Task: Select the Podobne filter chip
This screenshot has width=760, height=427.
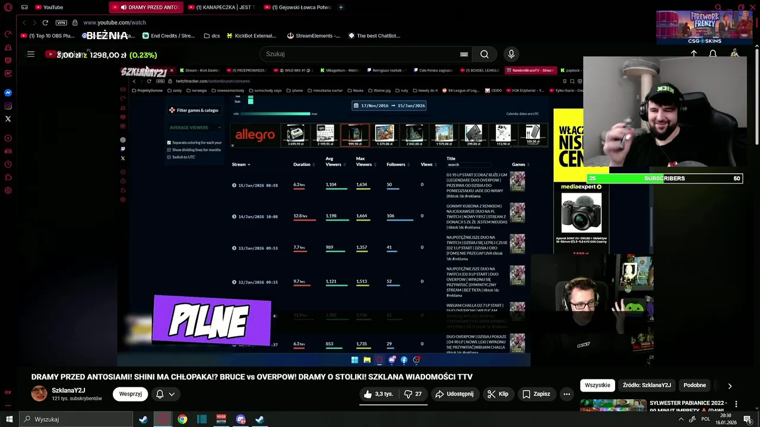Action: point(694,385)
